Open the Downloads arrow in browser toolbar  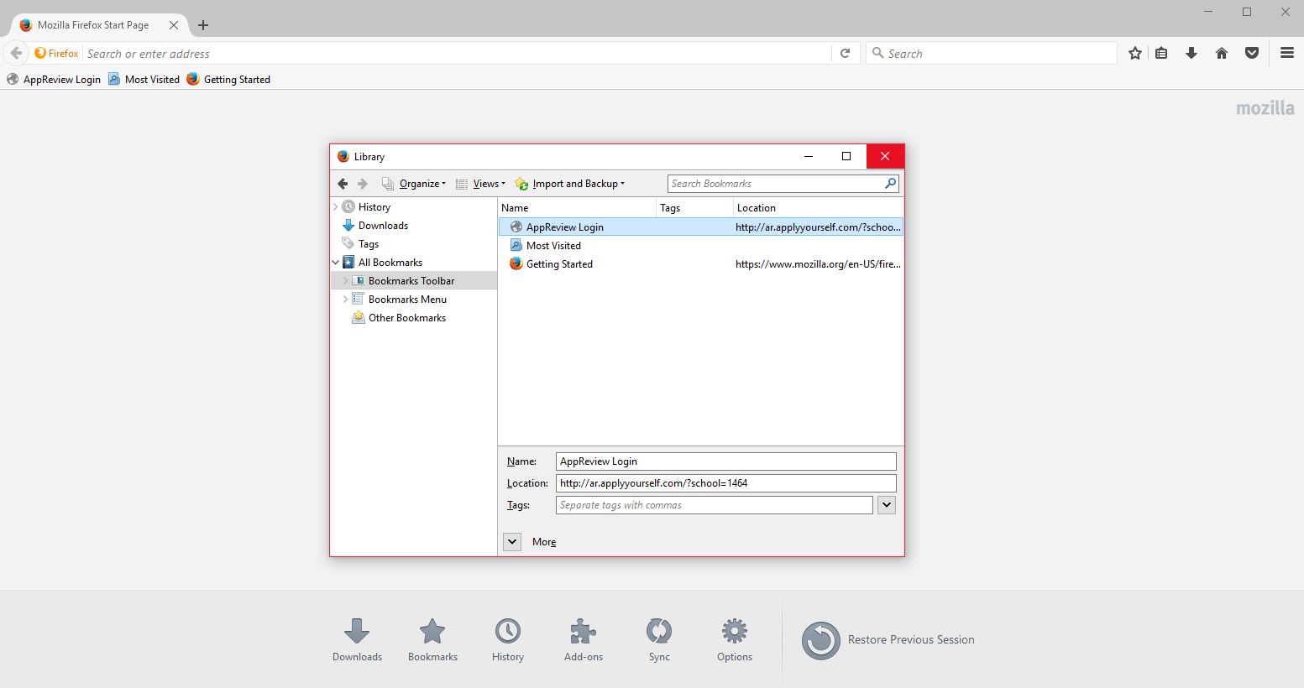[1191, 53]
